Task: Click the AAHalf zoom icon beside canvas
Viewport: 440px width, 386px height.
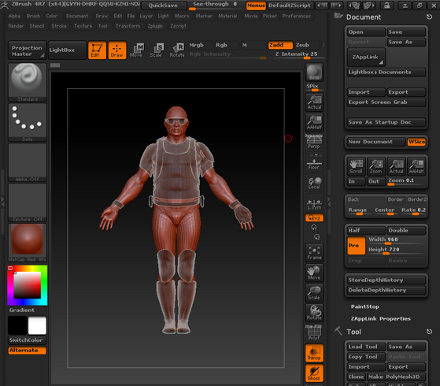Action: point(314,122)
